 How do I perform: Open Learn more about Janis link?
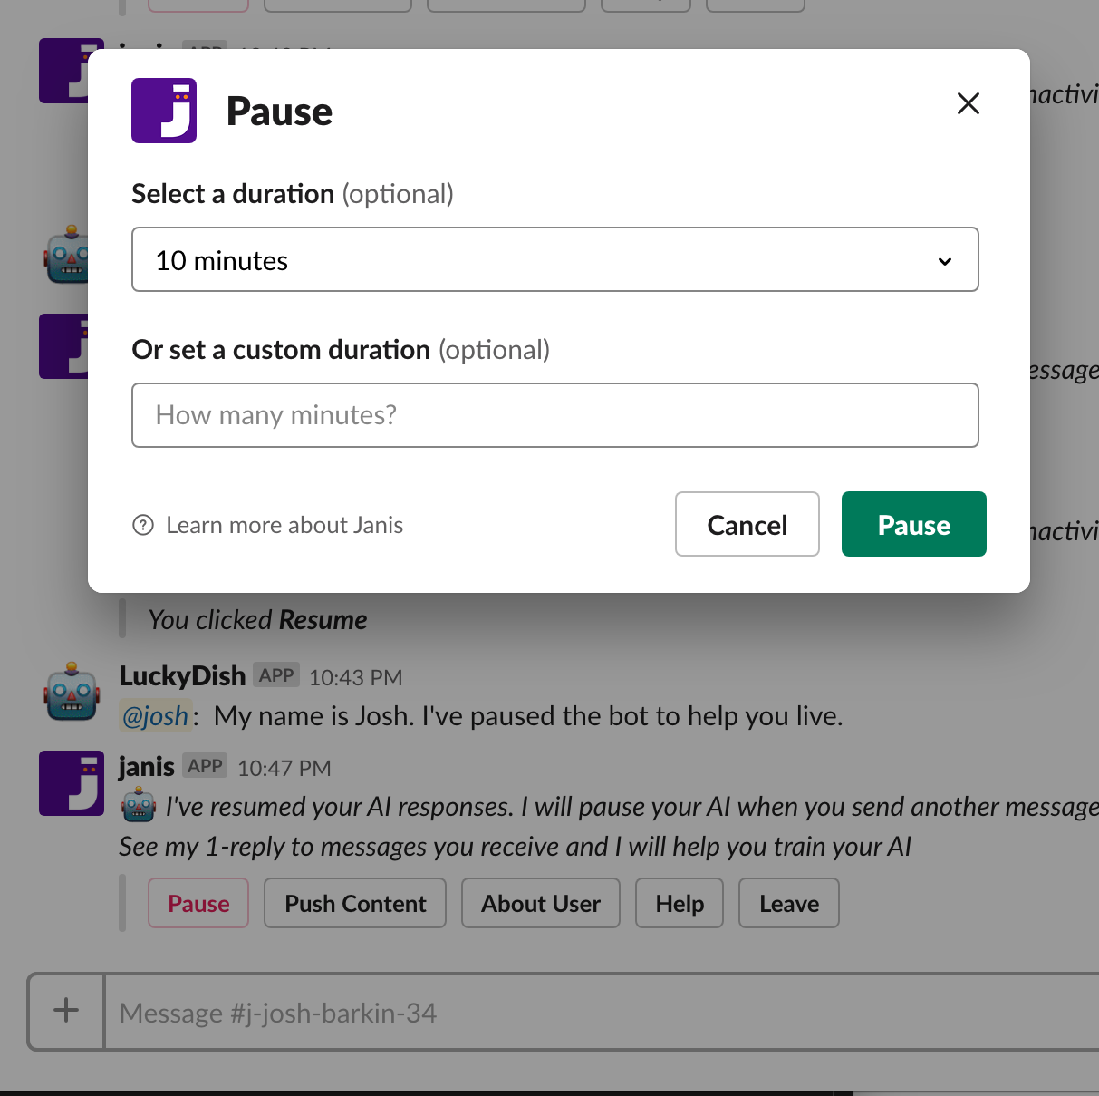coord(284,525)
